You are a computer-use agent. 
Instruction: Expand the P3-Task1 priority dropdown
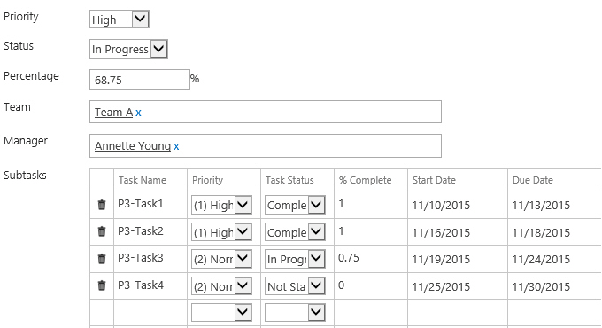click(221, 205)
